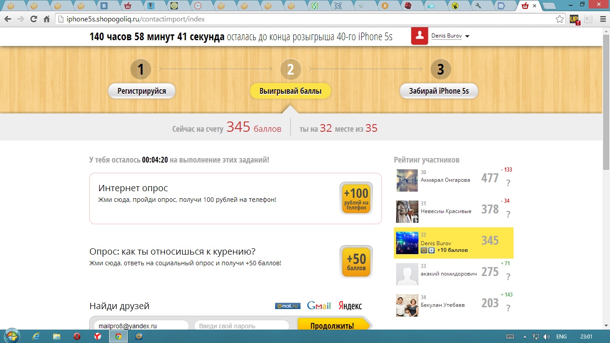The width and height of the screenshot is (610, 343).
Task: Launch Yandex Browser from the taskbar
Action: pyautogui.click(x=98, y=336)
